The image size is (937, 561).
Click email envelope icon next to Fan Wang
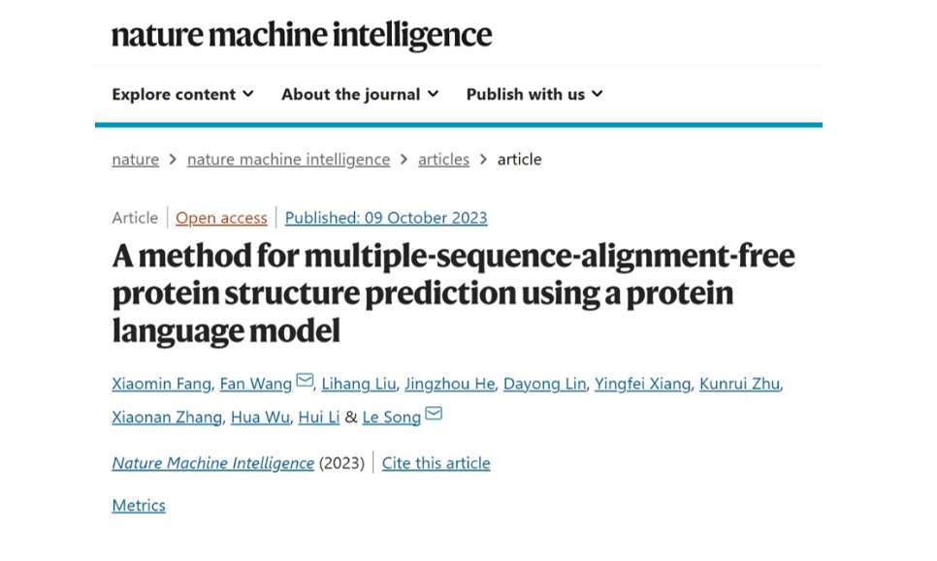(305, 382)
